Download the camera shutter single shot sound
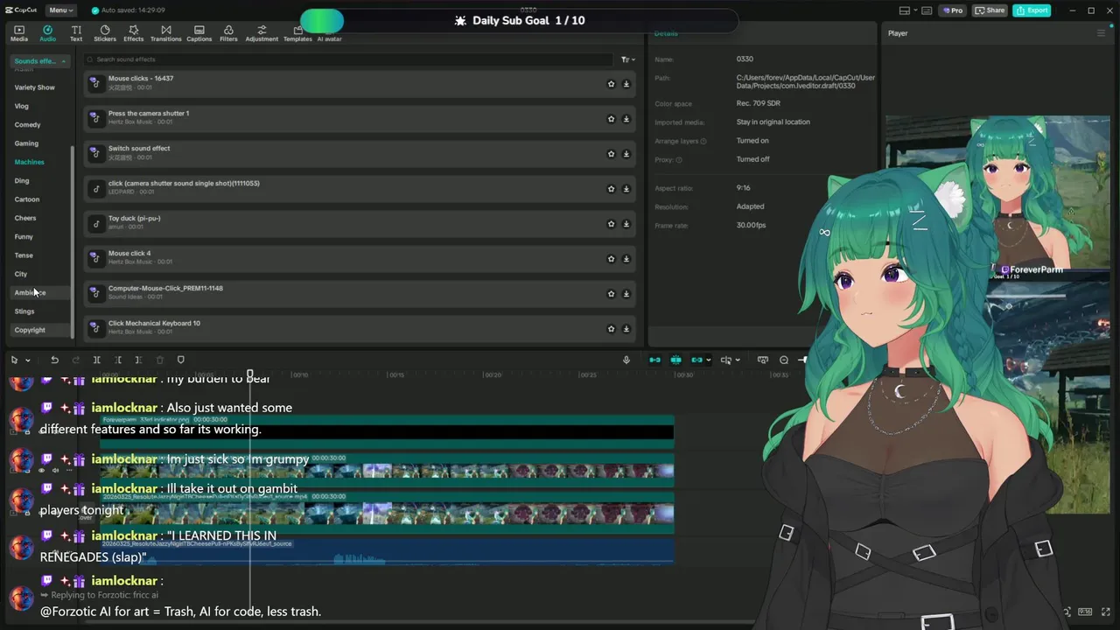Viewport: 1120px width, 630px height. [x=626, y=189]
